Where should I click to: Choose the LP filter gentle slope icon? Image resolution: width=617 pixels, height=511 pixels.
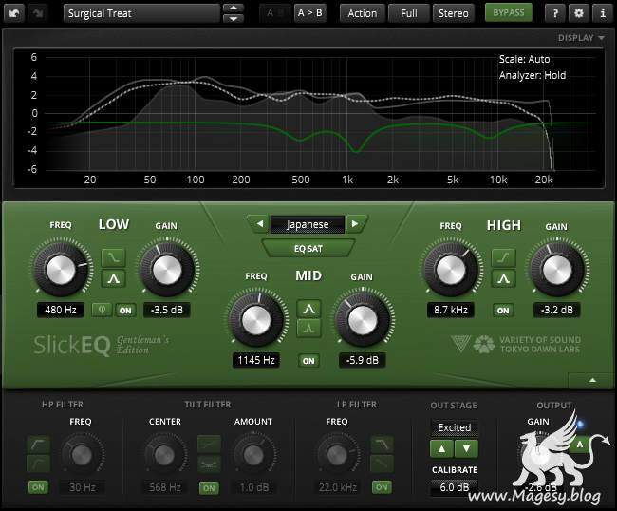pyautogui.click(x=382, y=464)
